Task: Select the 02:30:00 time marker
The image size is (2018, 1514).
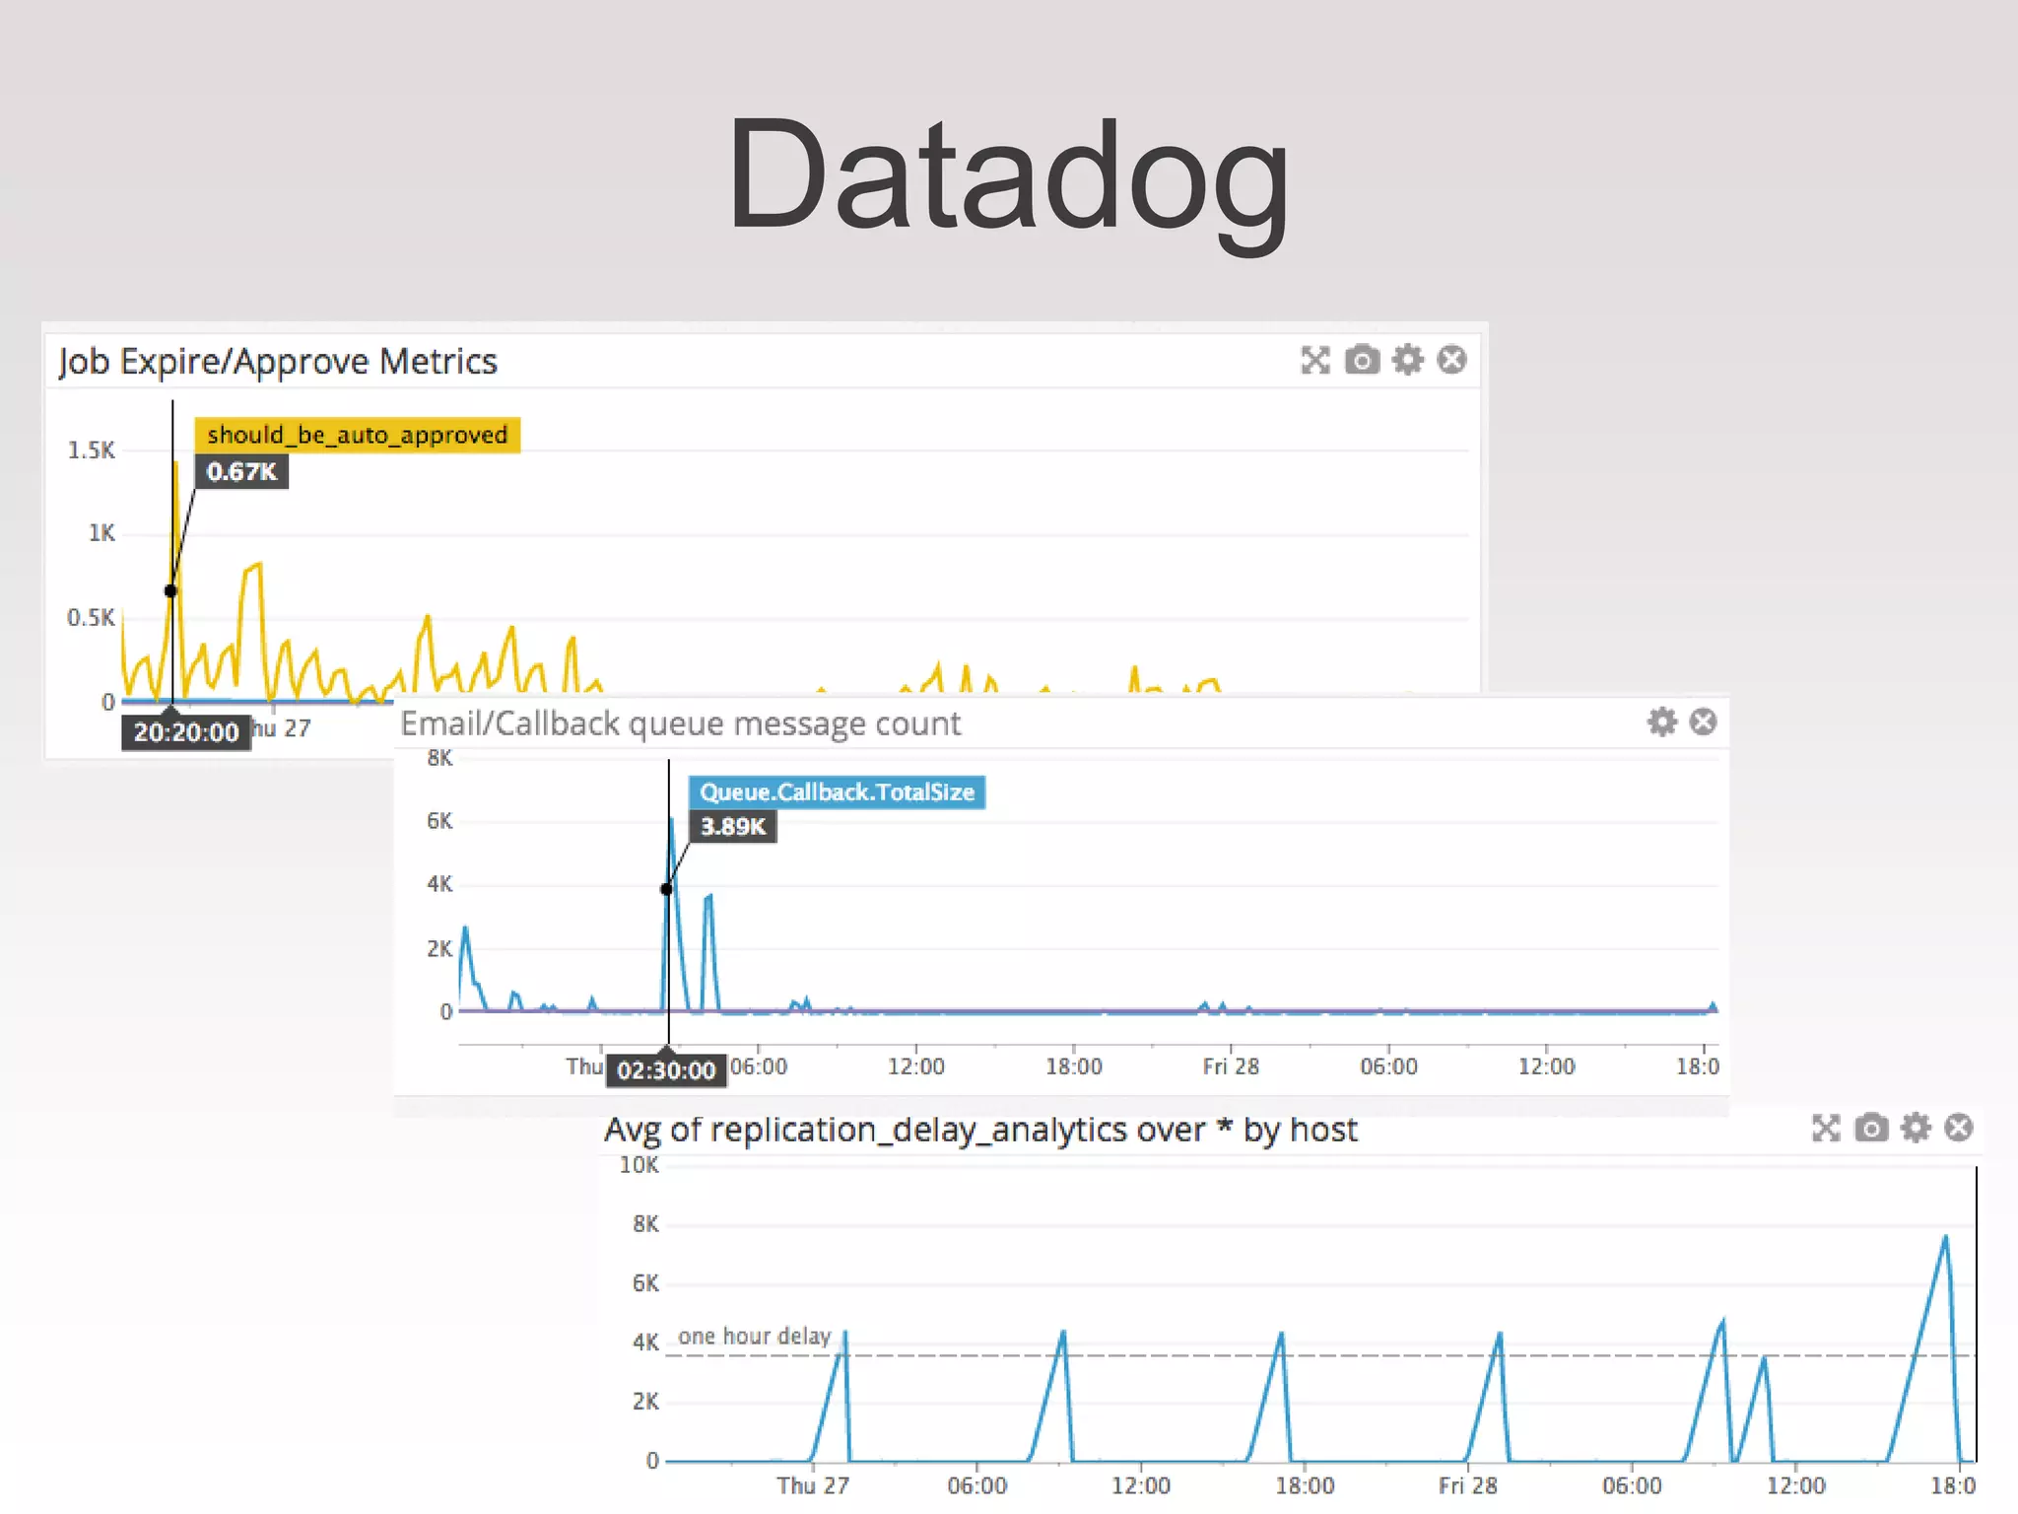Action: pyautogui.click(x=666, y=1070)
